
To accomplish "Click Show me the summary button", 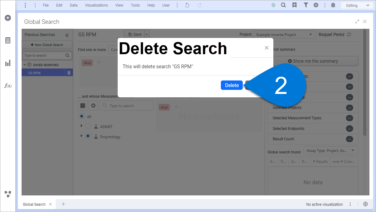I will tap(313, 61).
